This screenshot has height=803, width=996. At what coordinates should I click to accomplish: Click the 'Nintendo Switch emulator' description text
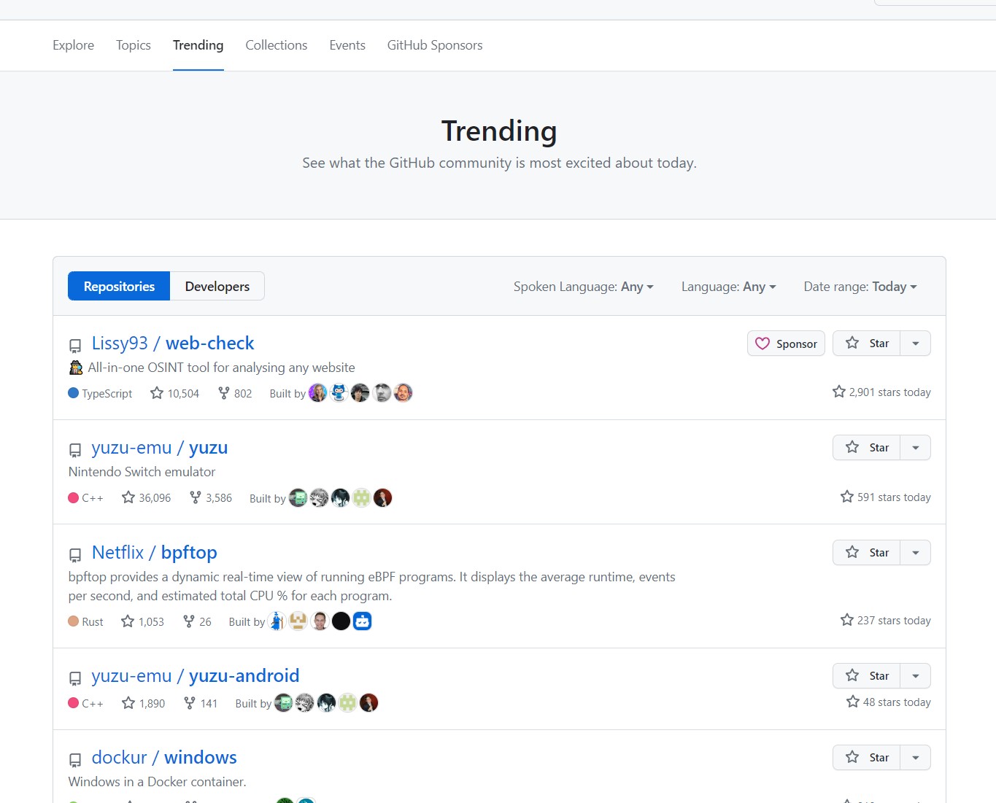tap(142, 472)
